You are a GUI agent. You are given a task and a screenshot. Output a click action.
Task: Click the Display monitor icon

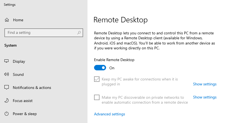[x=6, y=61]
